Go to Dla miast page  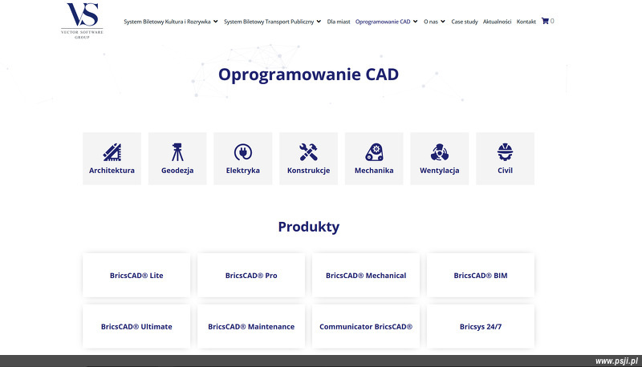(339, 22)
